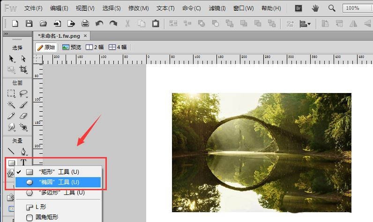Click the bridge photo on canvas
This screenshot has height=222, width=373.
tap(261, 152)
